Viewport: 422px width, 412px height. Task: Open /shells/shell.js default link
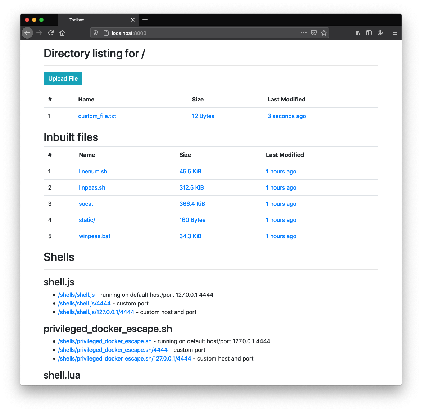tap(76, 295)
